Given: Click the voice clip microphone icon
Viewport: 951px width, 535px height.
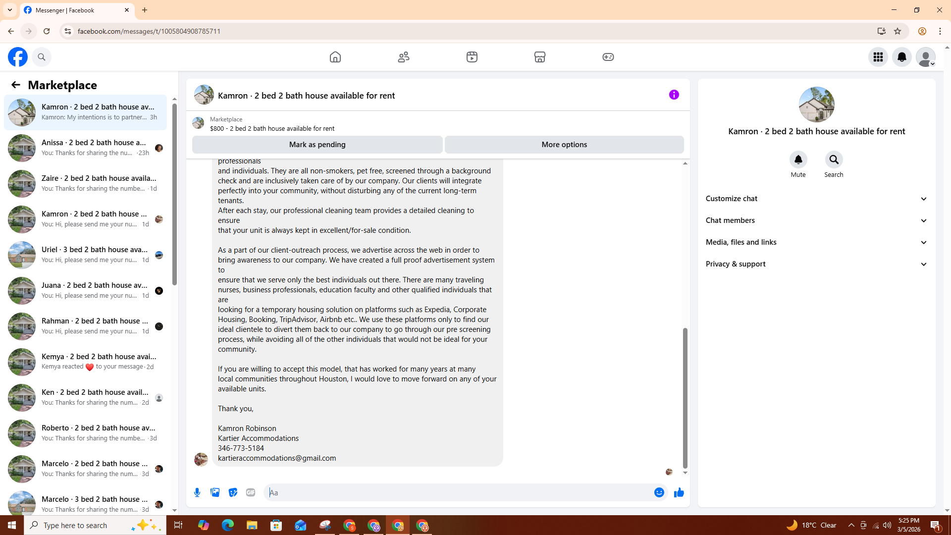Looking at the screenshot, I should click(197, 492).
